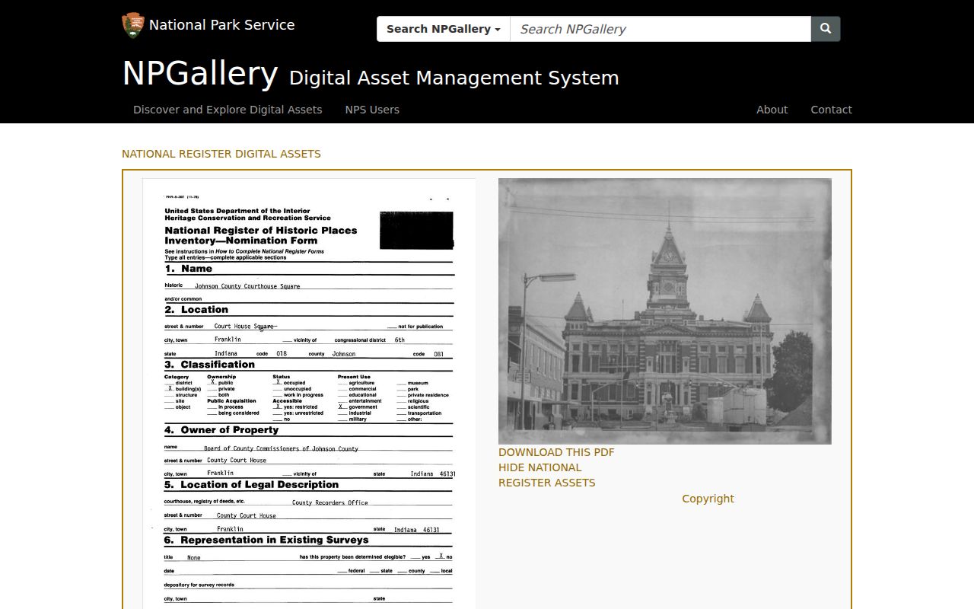Click the National Park Service arrowhead logo

coord(133,25)
